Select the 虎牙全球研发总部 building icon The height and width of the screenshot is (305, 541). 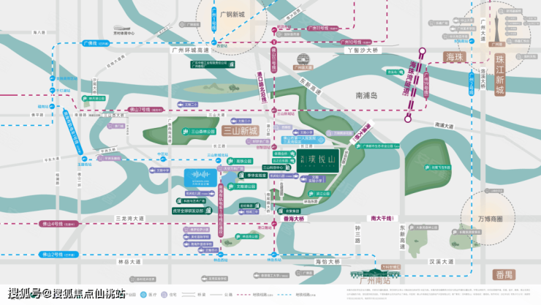tap(208, 211)
